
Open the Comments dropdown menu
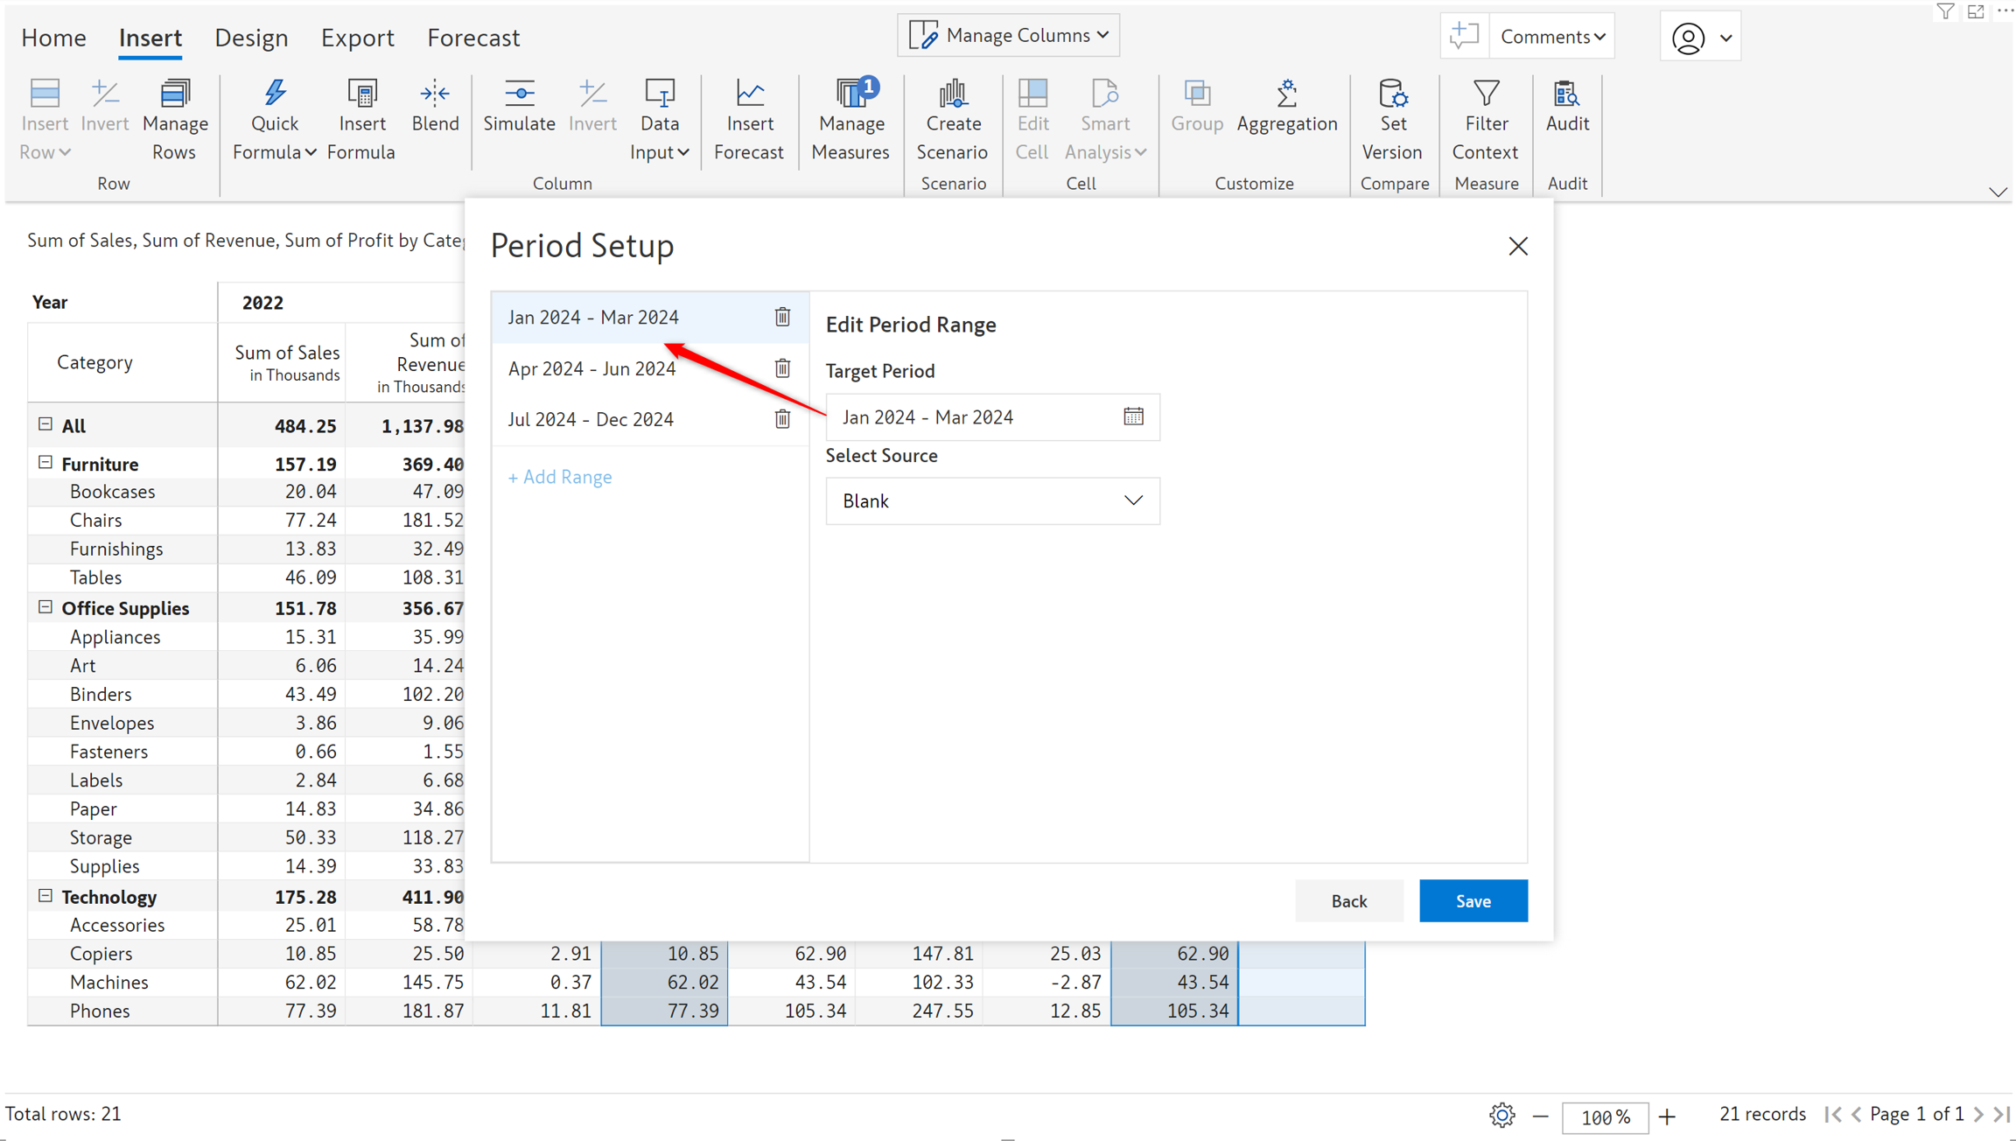1552,36
